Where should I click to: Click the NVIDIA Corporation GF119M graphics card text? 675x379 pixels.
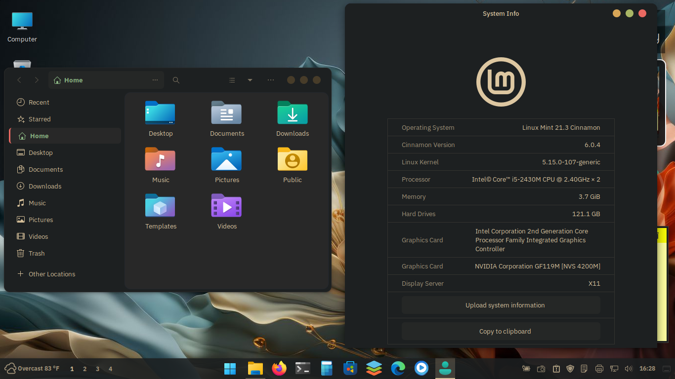pyautogui.click(x=538, y=266)
